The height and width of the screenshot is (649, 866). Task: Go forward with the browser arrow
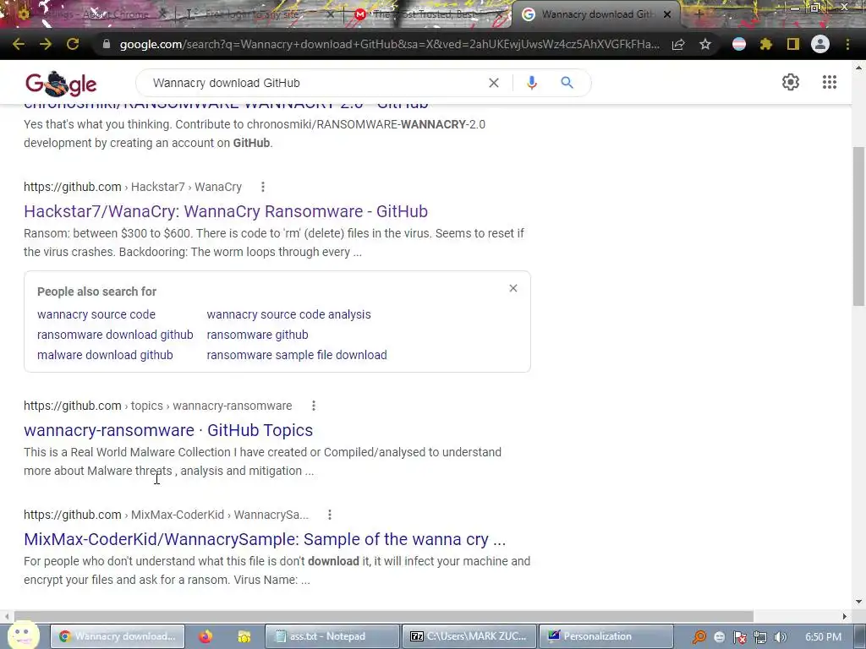tap(46, 44)
